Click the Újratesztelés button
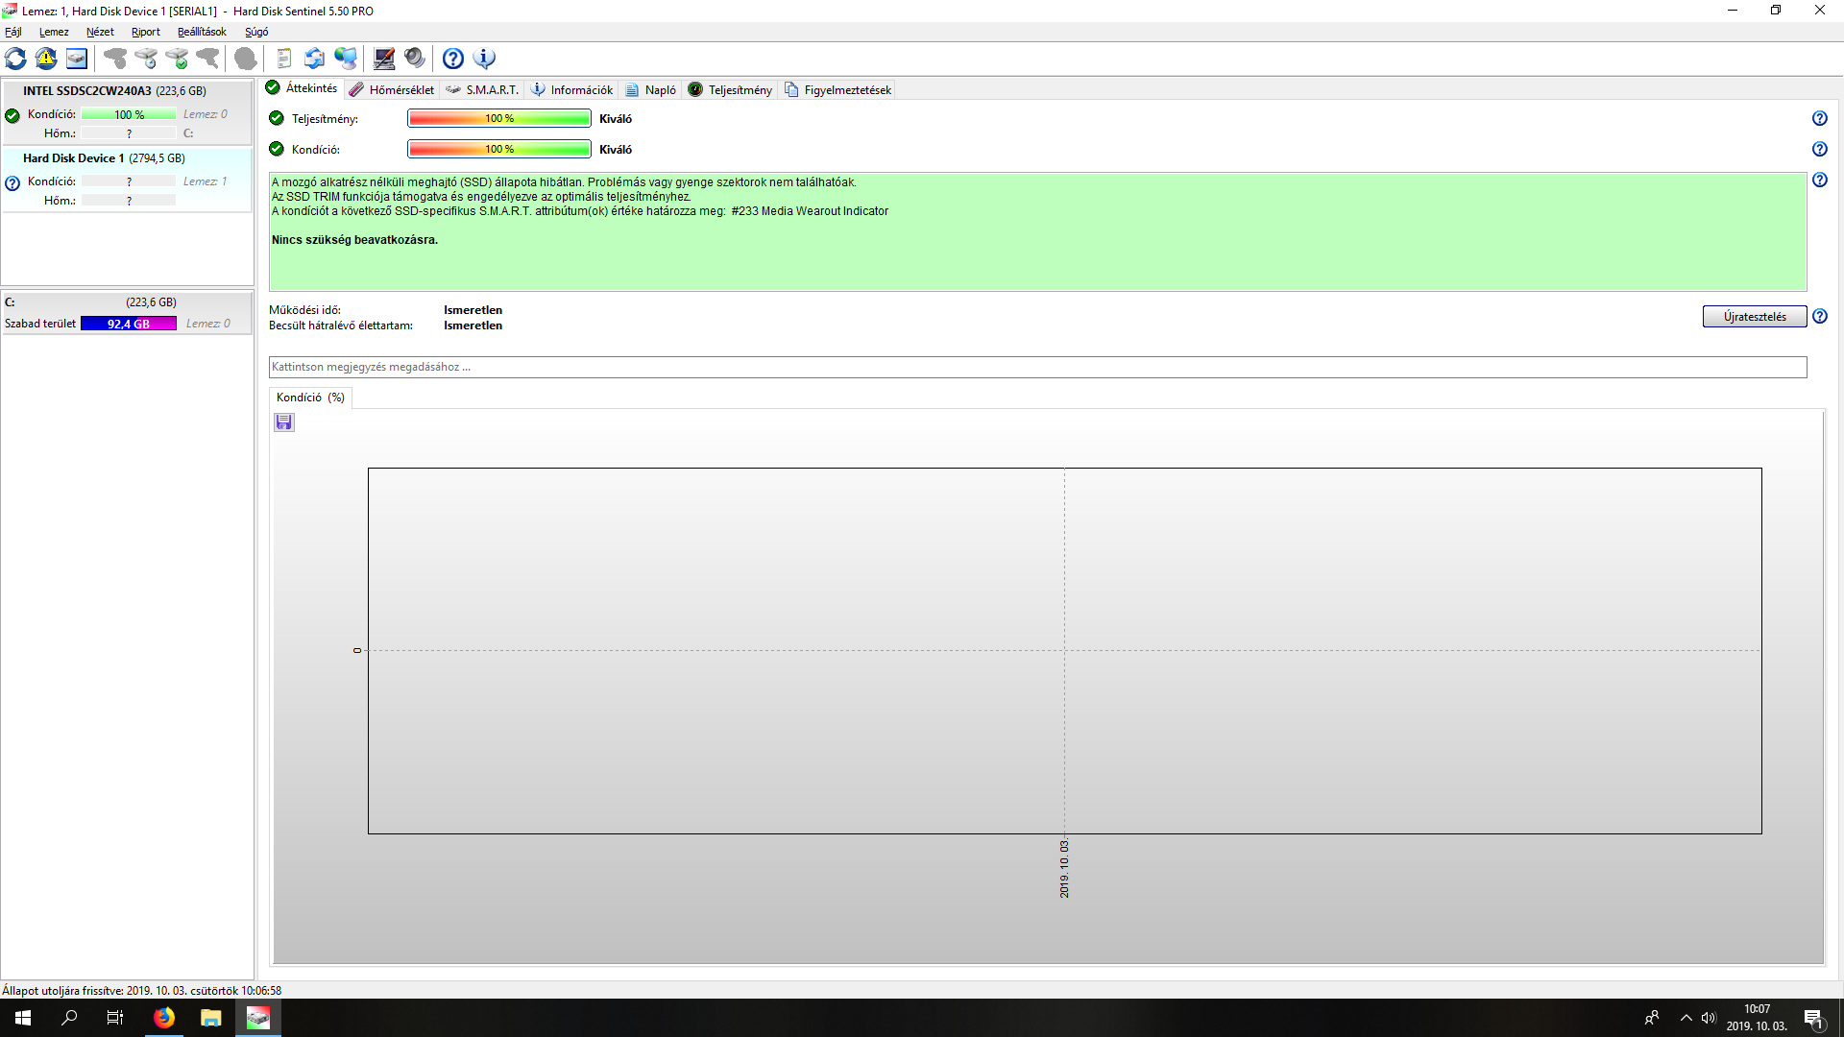Viewport: 1844px width, 1037px height. (x=1755, y=317)
